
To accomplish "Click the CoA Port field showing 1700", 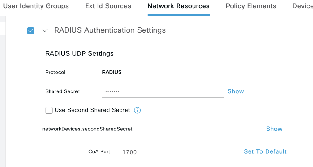I will tap(179, 152).
